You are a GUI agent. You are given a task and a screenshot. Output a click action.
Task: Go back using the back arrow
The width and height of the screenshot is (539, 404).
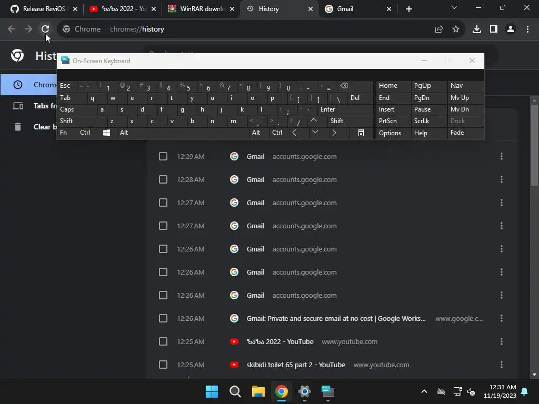pyautogui.click(x=12, y=29)
